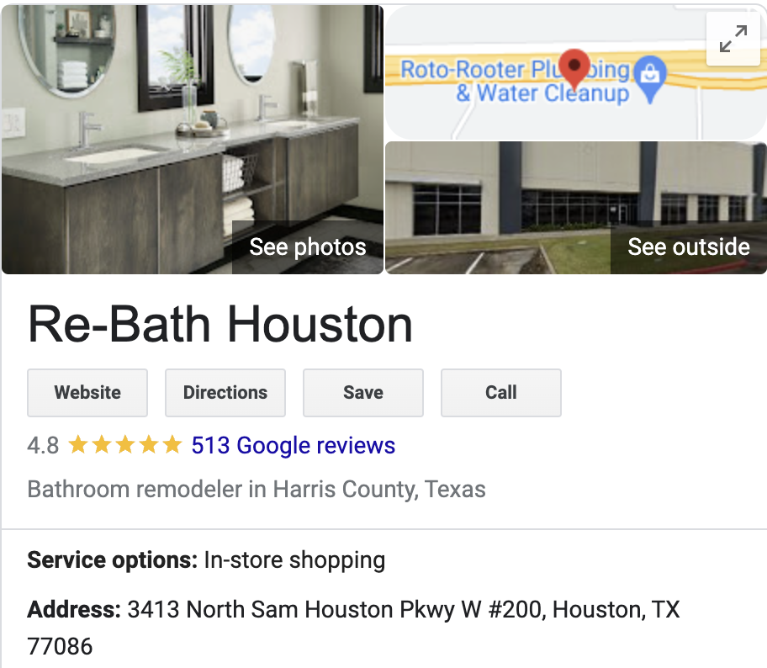767x668 pixels.
Task: Select the Re-Bath Houston business title
Action: tap(220, 324)
